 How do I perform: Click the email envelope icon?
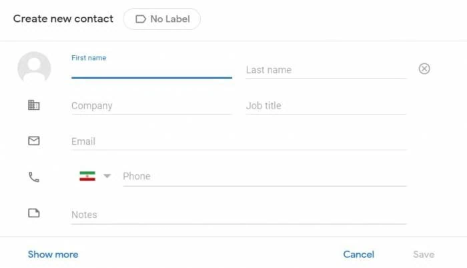click(x=33, y=141)
